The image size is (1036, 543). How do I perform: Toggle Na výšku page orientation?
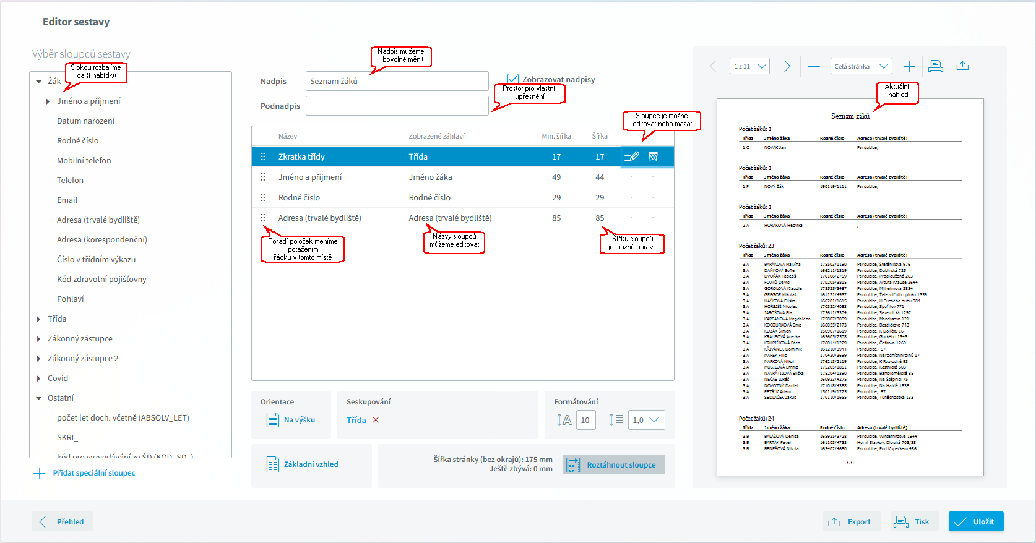pyautogui.click(x=291, y=420)
